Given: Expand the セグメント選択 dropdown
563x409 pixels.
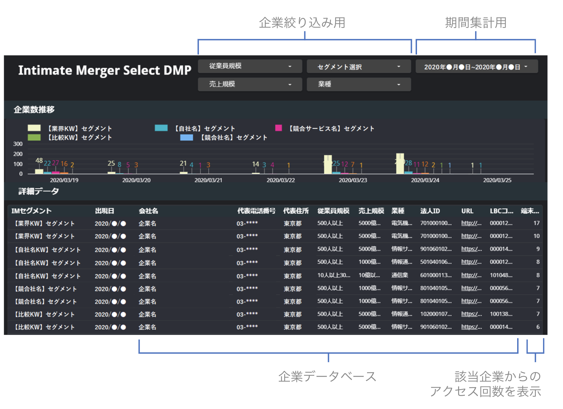Looking at the screenshot, I should pos(359,67).
